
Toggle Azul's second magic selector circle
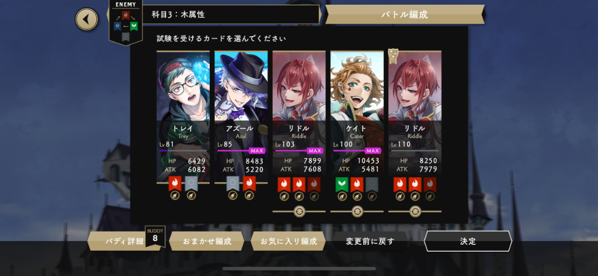point(249,196)
